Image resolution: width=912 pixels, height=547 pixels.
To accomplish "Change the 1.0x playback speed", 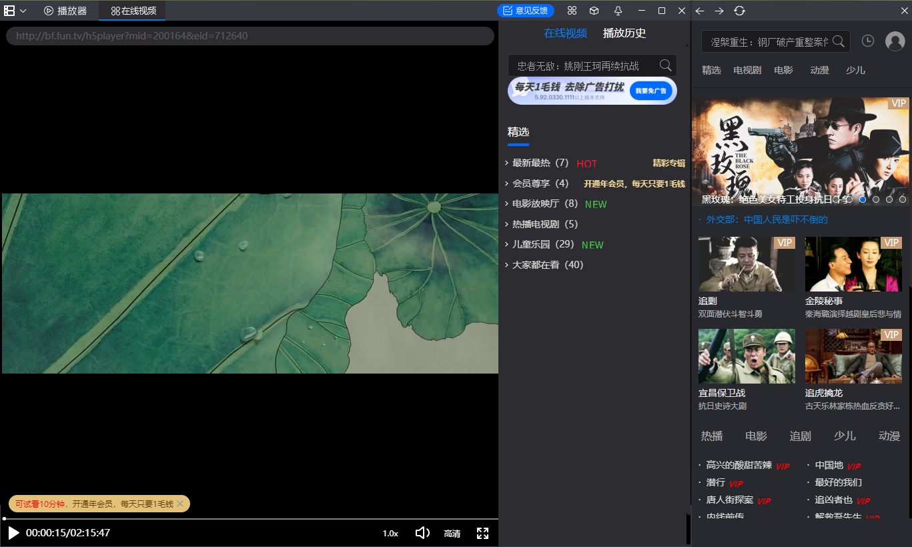I will point(390,533).
